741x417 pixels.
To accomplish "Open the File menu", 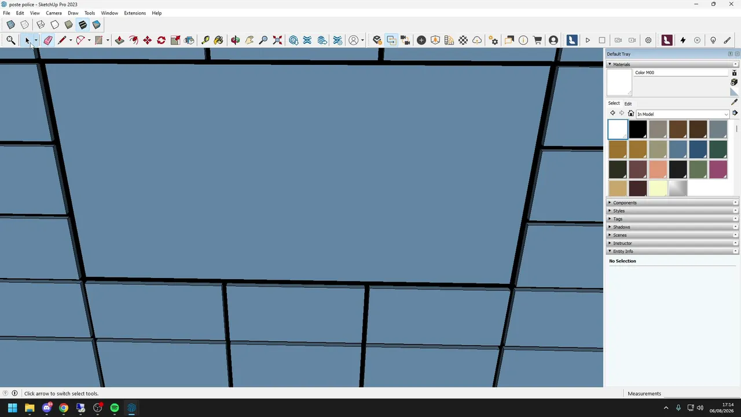I will click(x=6, y=13).
